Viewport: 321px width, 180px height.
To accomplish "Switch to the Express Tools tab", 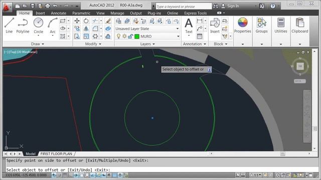I will tap(195, 13).
